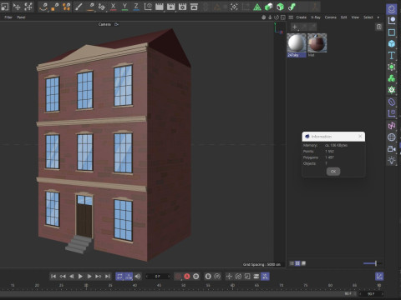Image resolution: width=401 pixels, height=300 pixels.
Task: Click the green cube plugin icon
Action: (x=269, y=7)
